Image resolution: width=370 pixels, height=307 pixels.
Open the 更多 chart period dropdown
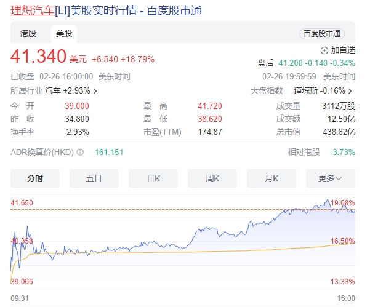click(336, 178)
